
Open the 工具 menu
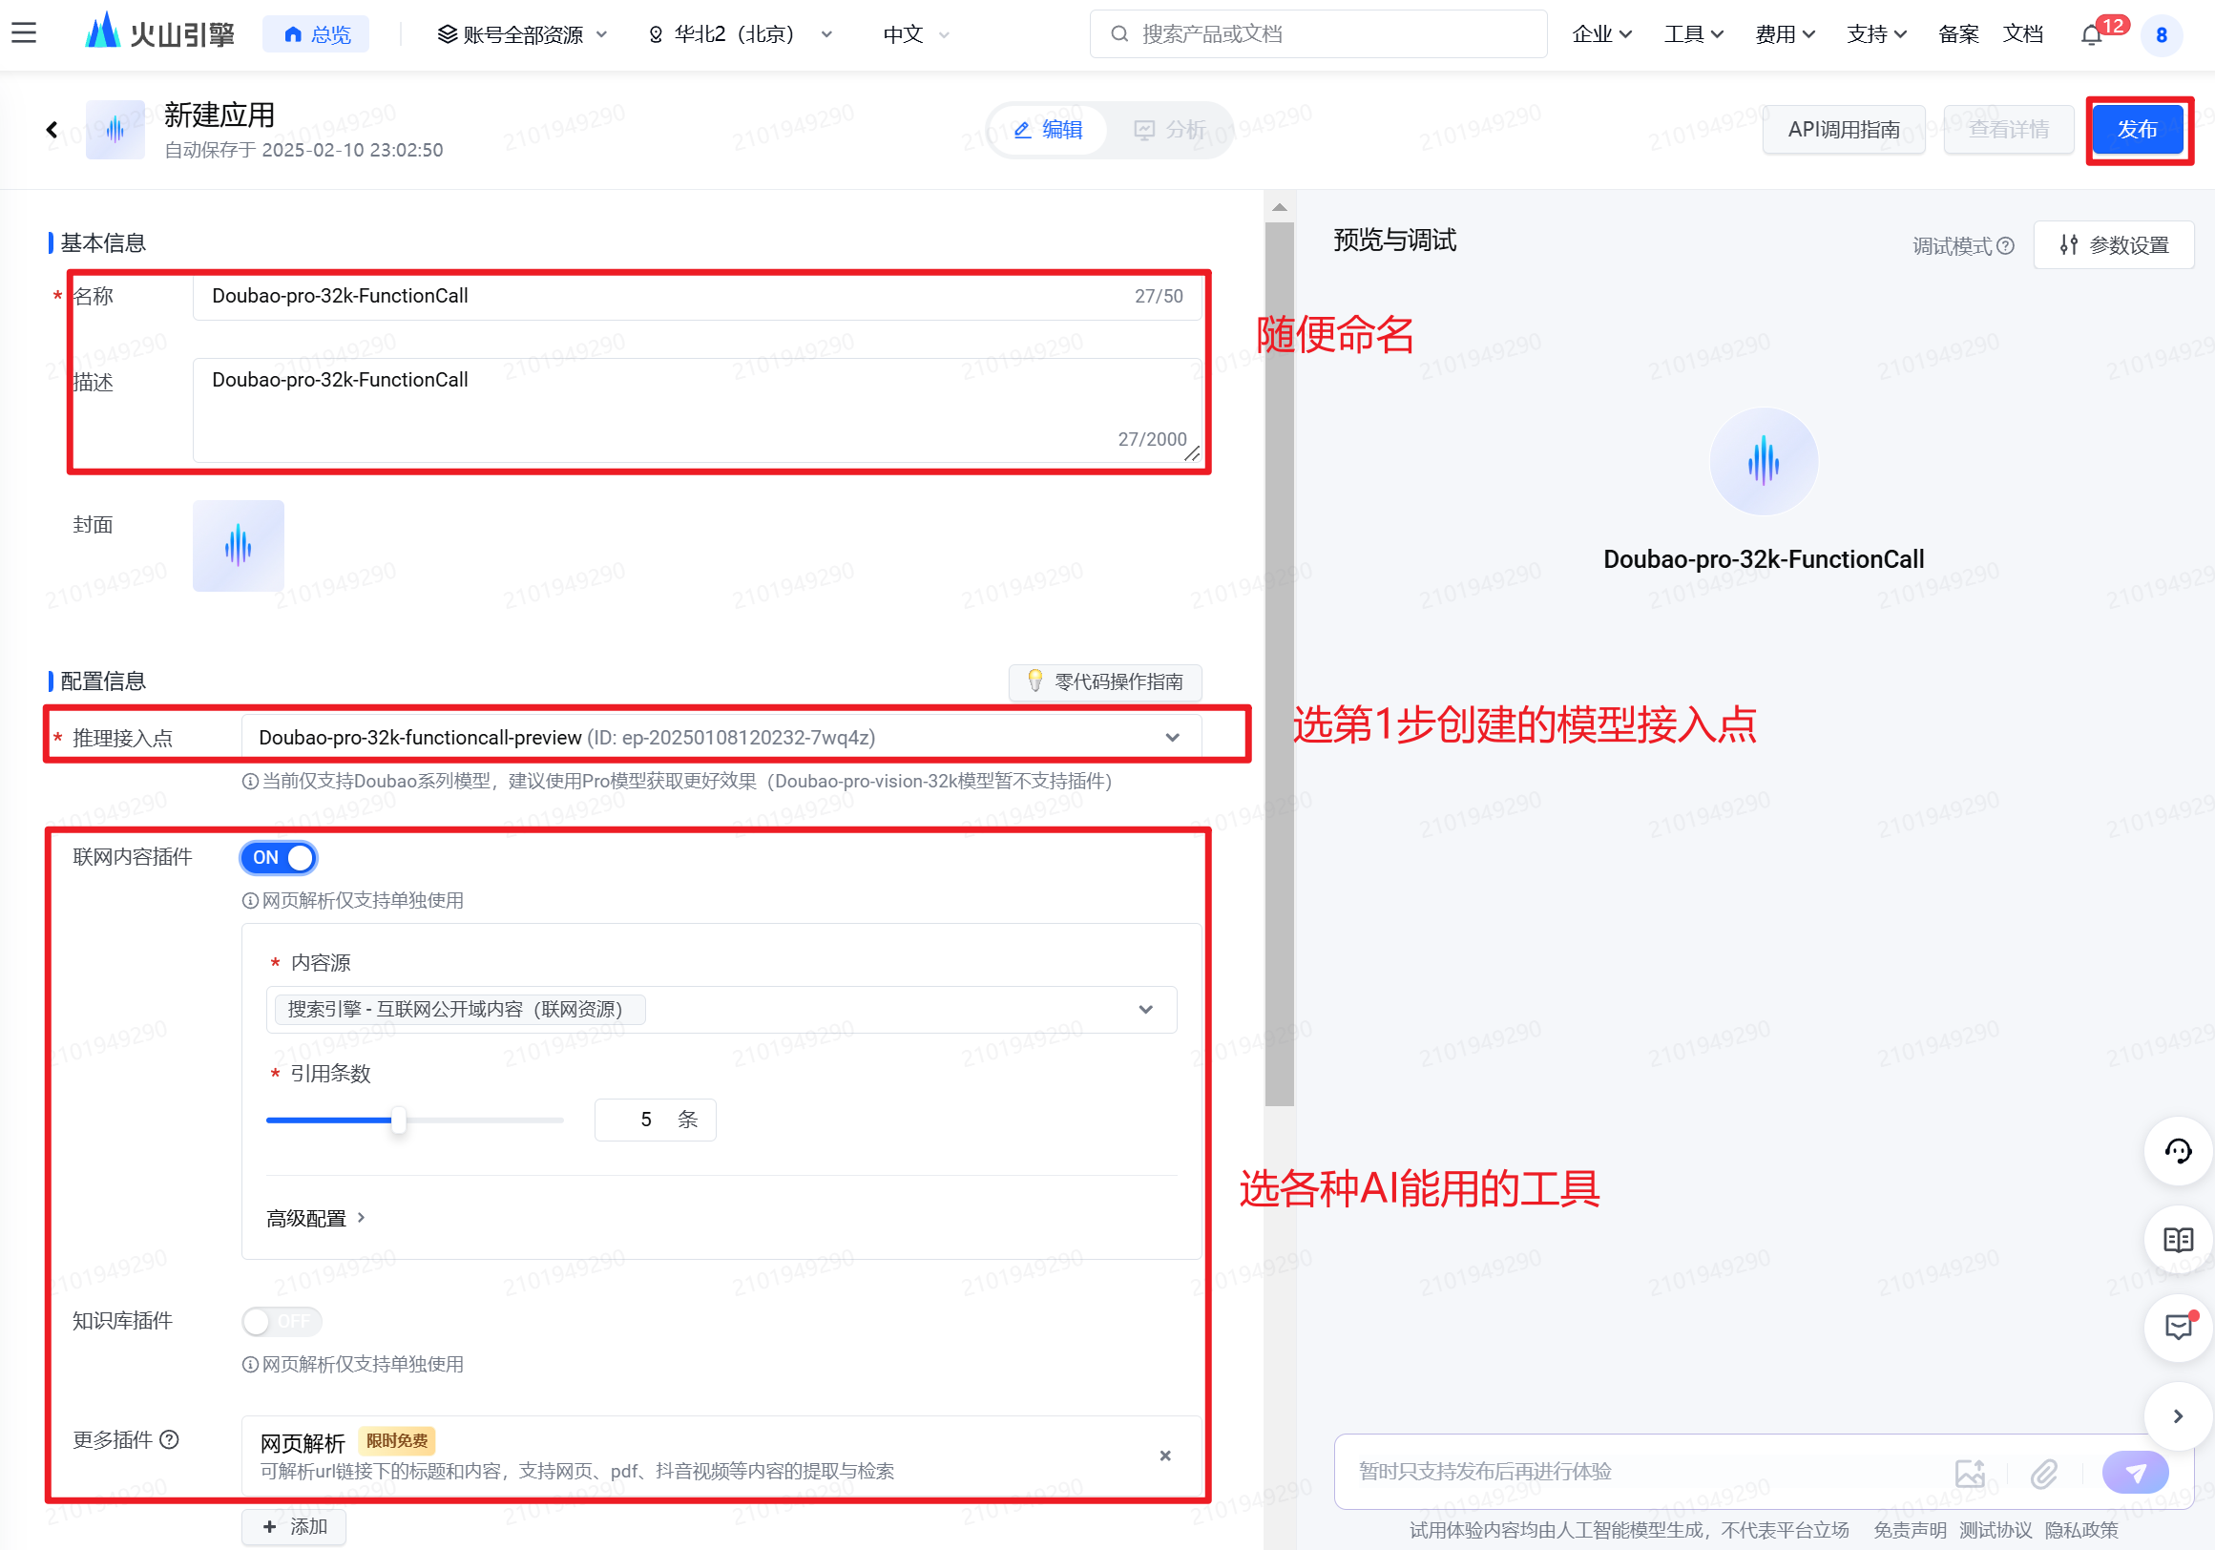(1693, 34)
